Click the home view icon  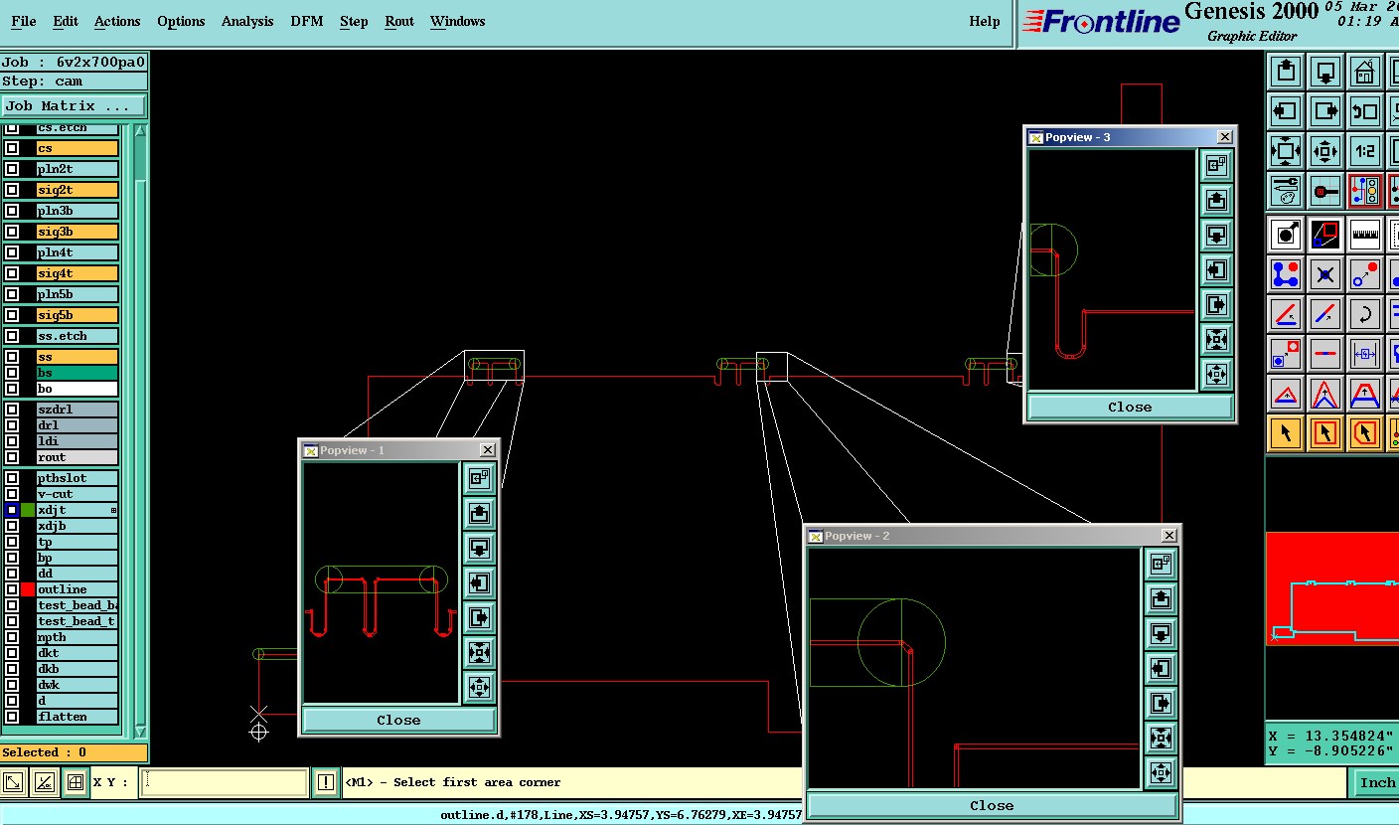click(1365, 72)
